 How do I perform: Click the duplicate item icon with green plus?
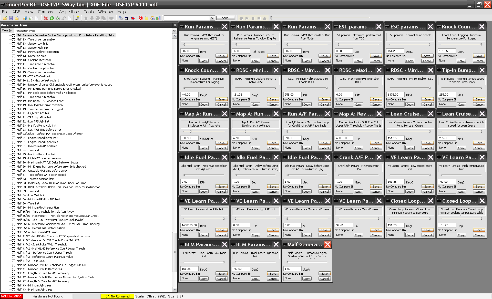(x=58, y=18)
